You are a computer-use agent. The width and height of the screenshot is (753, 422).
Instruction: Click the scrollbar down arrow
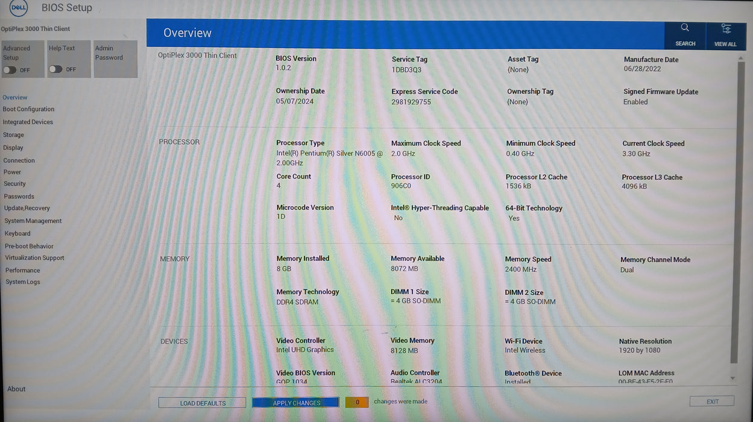[x=733, y=379]
